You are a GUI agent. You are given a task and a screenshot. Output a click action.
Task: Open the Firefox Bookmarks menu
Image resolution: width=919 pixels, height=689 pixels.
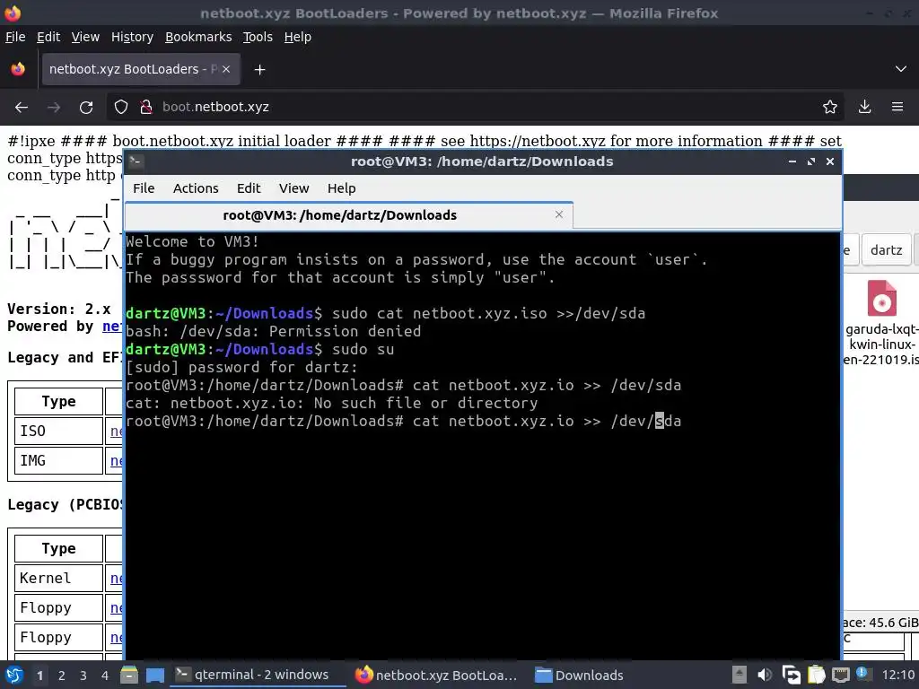(x=198, y=37)
